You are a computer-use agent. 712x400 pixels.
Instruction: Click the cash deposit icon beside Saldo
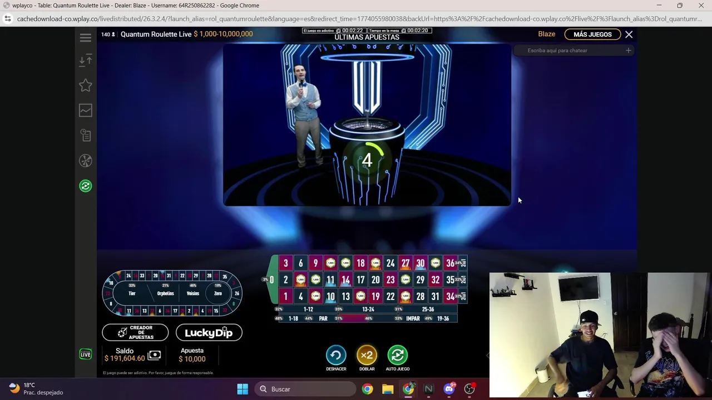pos(154,355)
